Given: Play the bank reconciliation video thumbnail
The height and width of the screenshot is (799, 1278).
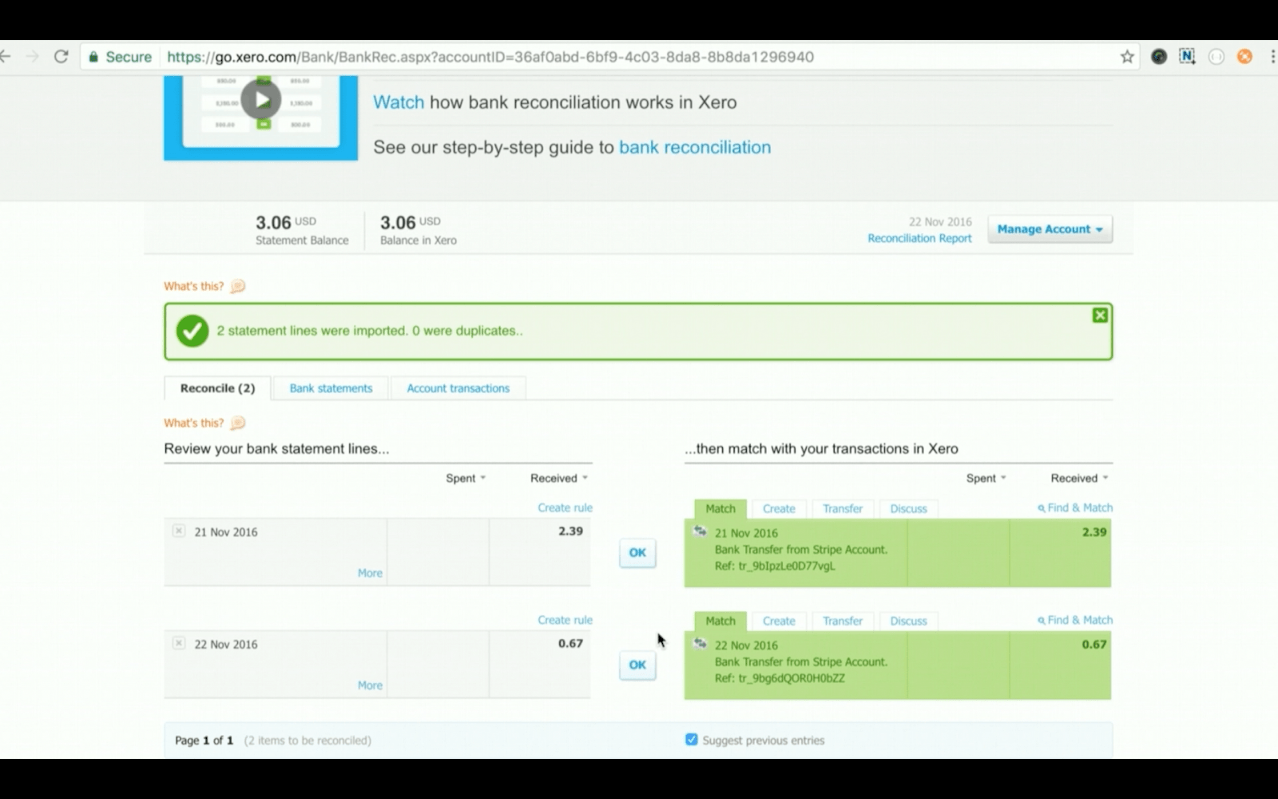Looking at the screenshot, I should coord(261,100).
